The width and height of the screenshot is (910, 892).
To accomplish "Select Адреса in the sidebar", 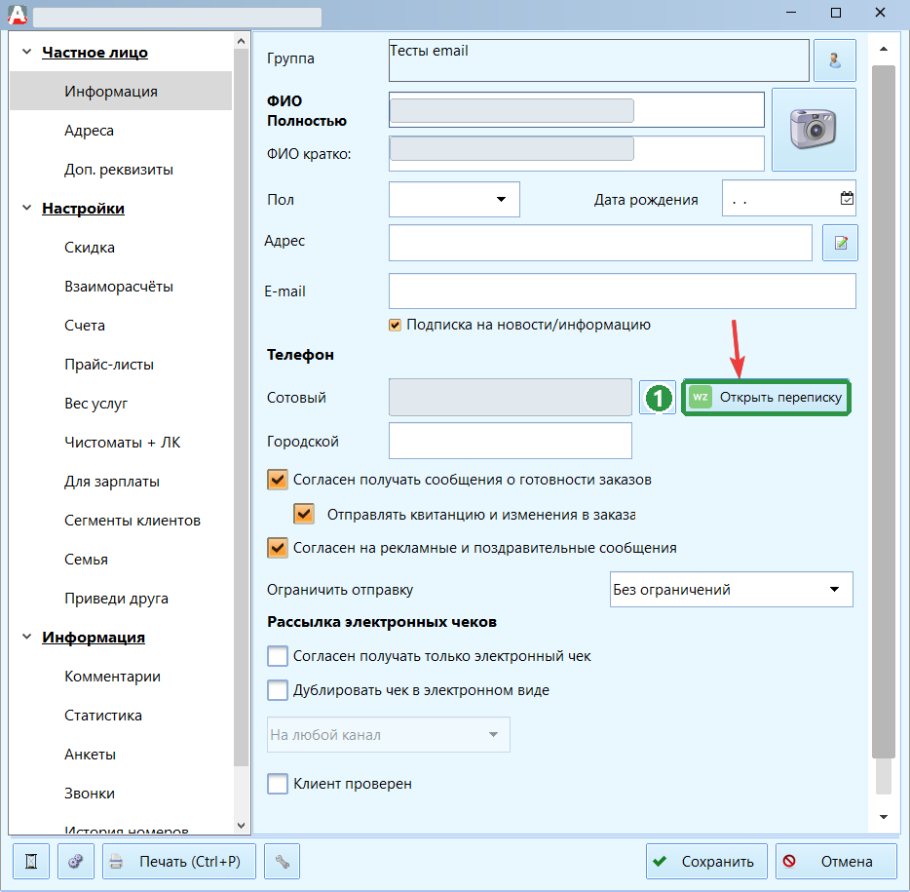I will pyautogui.click(x=89, y=131).
